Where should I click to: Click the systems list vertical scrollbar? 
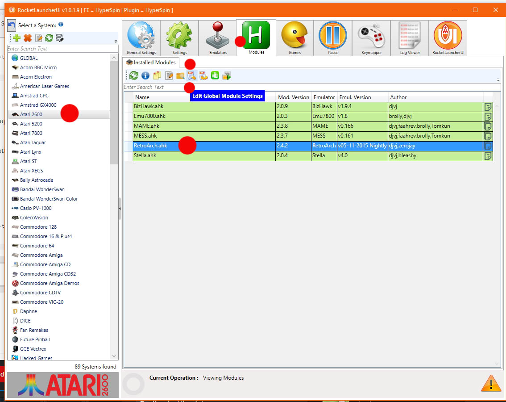coord(114,134)
